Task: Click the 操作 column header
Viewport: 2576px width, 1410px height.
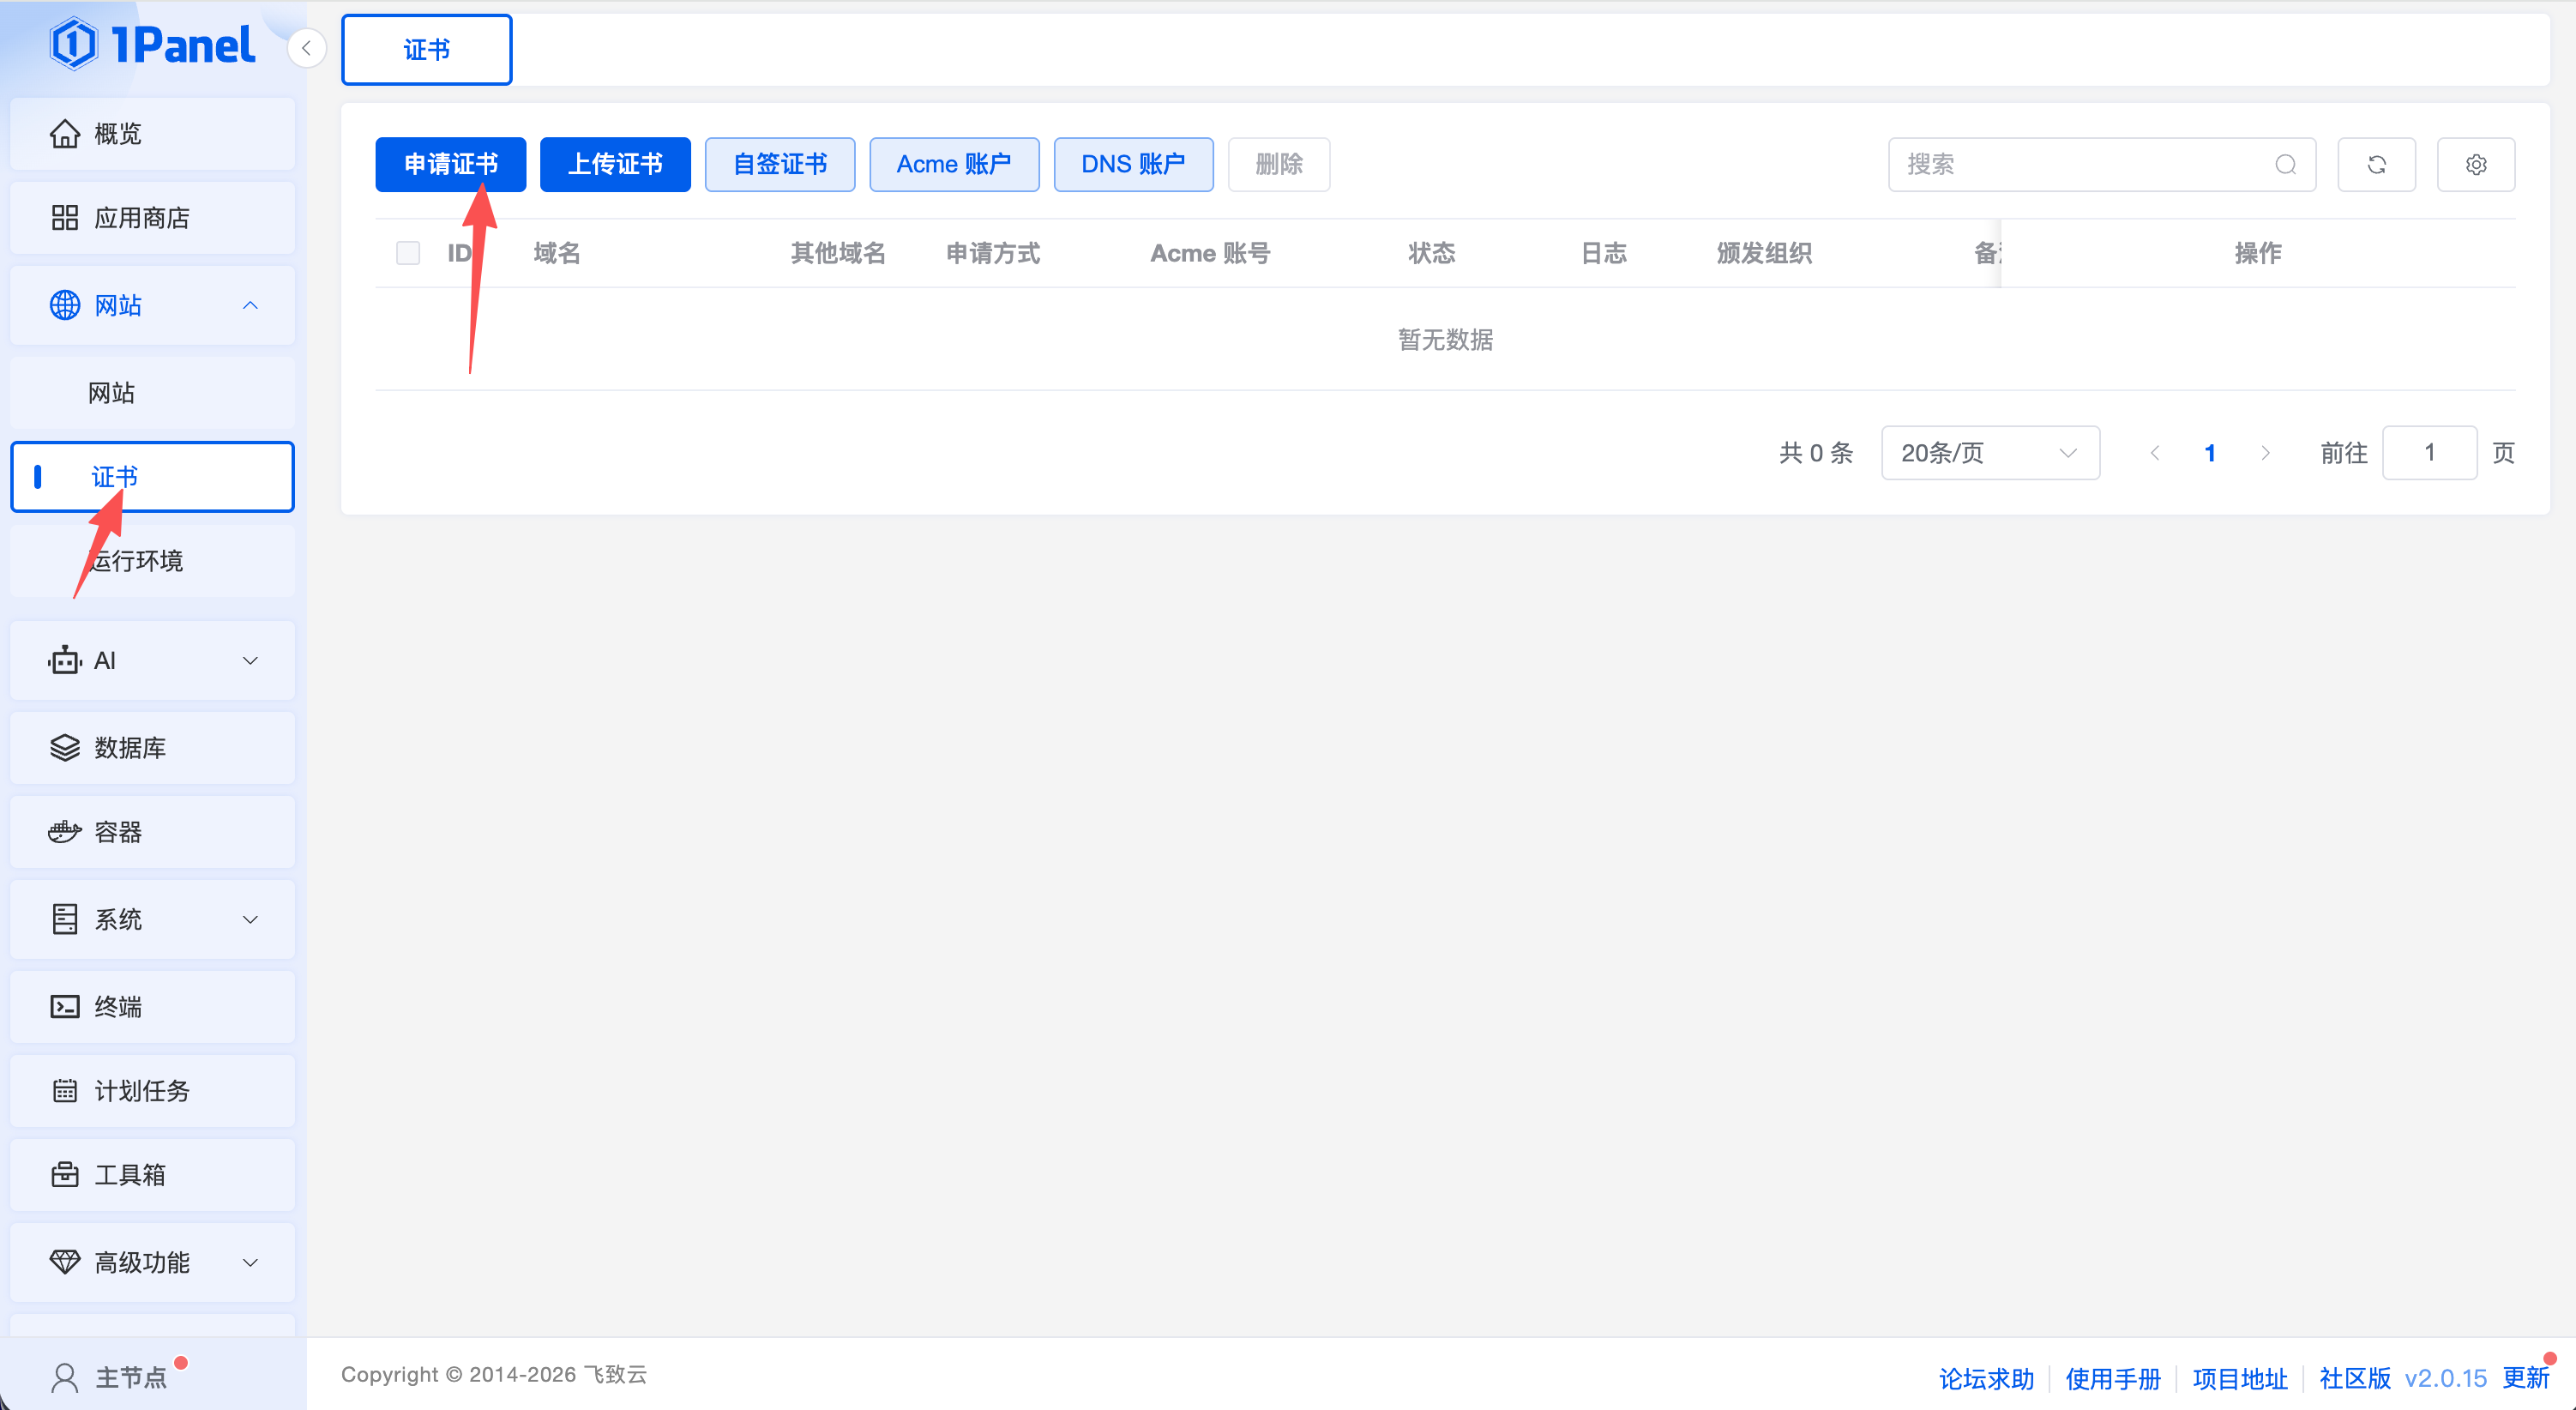Action: tap(2258, 253)
